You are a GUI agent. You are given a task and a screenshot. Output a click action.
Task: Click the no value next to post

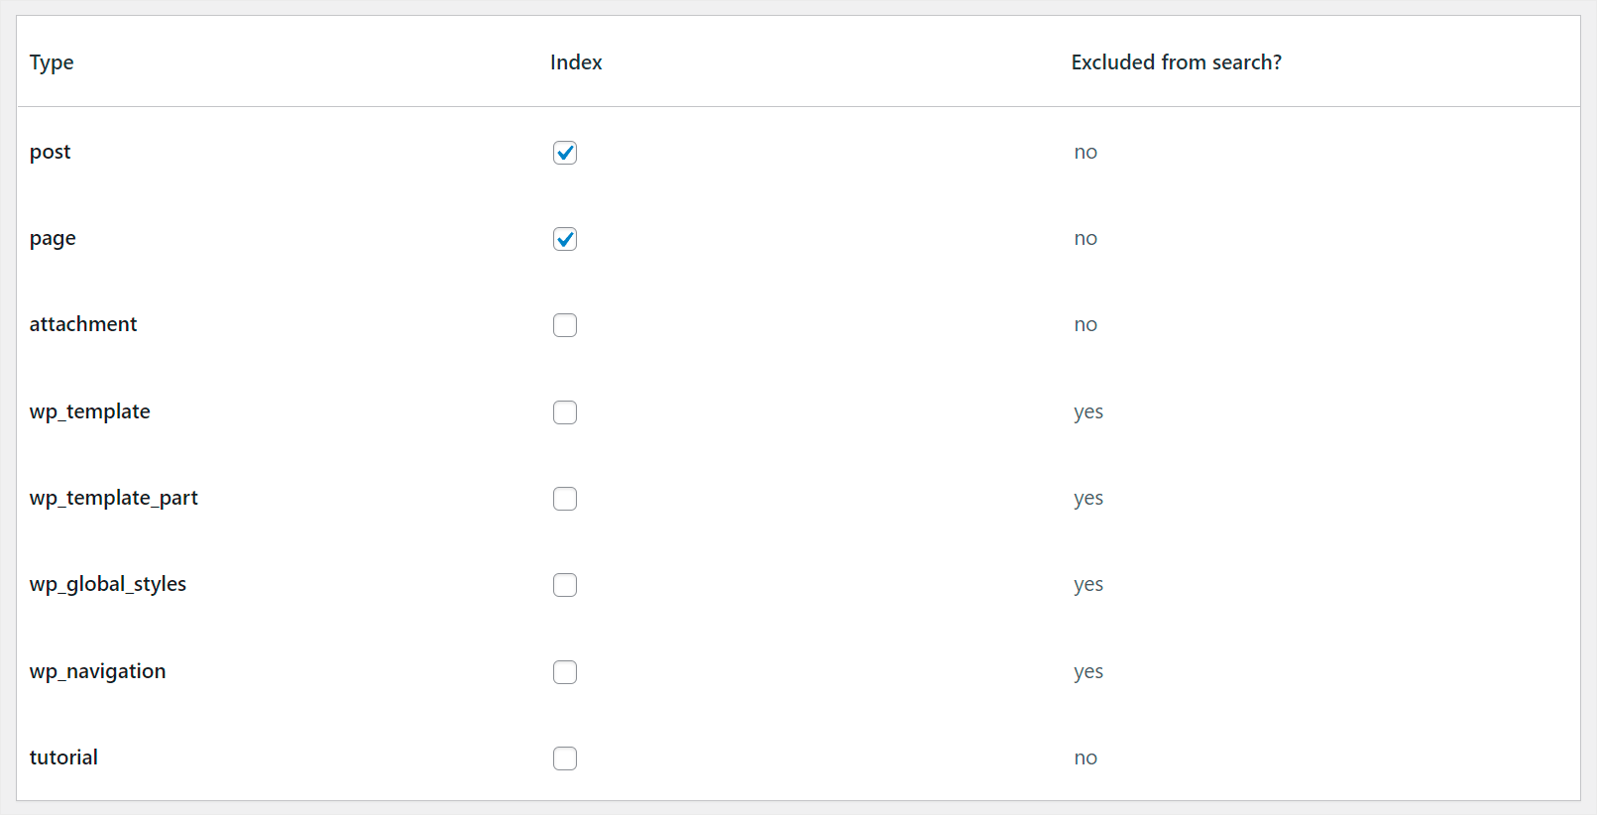coord(1085,152)
